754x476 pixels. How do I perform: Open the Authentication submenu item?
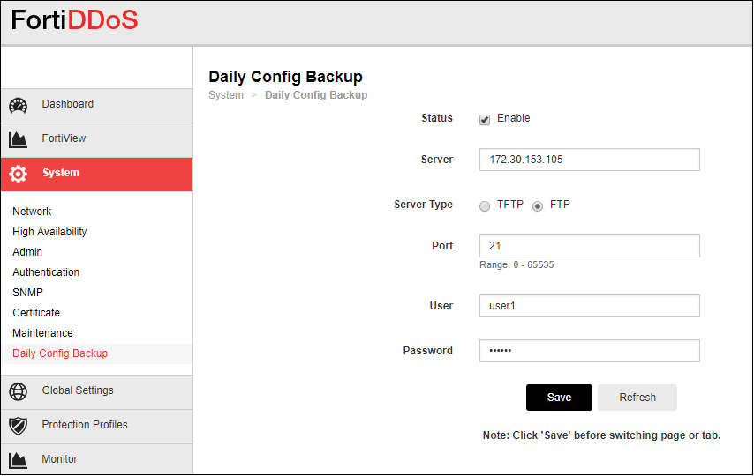(46, 271)
